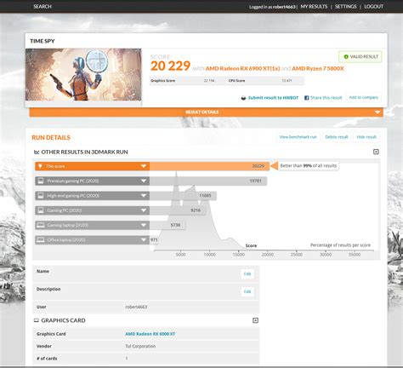Screen dimensions: 403x368
Task: Click the Gaming laptop 5730 score value
Action: (175, 225)
